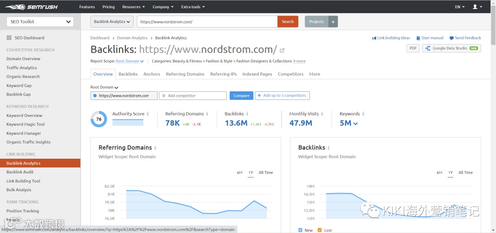The height and width of the screenshot is (233, 496).
Task: Open Domain Overview in sidebar
Action: click(23, 59)
